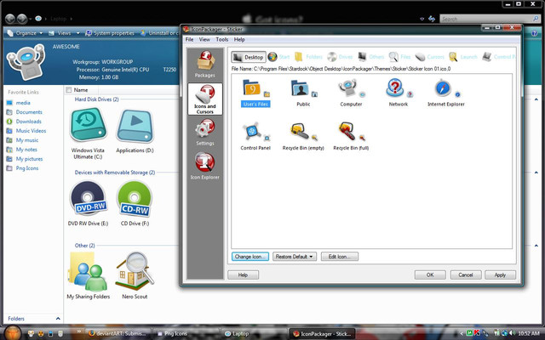545x340 pixels.
Task: Select the Computer robot icon in IconPackager
Action: [x=351, y=93]
